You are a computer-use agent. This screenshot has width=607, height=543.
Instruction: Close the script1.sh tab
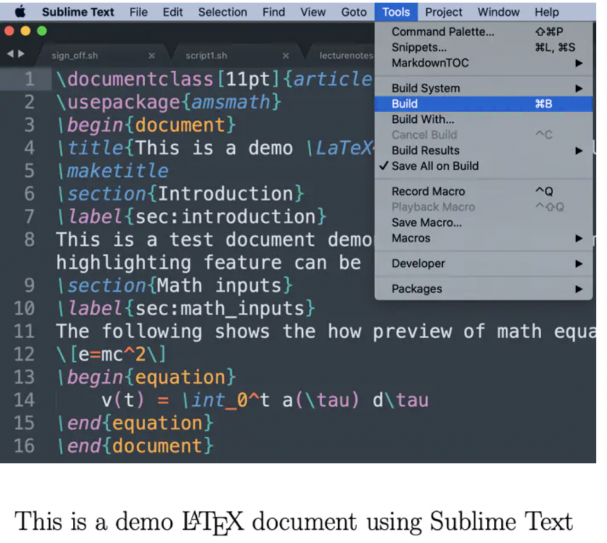click(286, 56)
